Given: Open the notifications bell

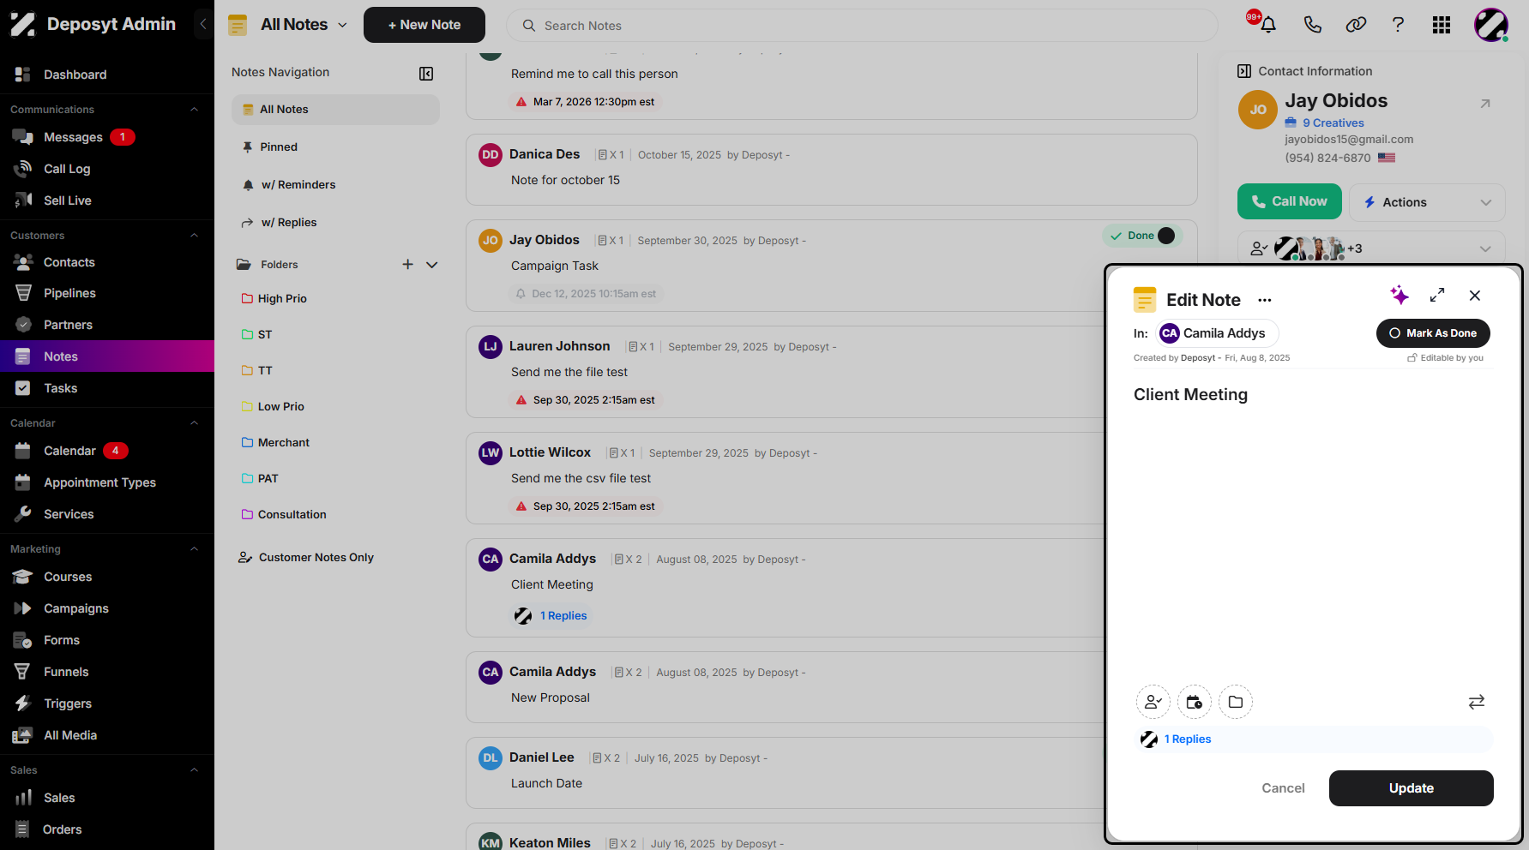Looking at the screenshot, I should click(1268, 25).
